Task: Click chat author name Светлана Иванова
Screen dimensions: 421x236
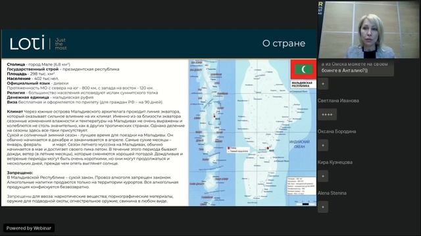Action: pos(338,100)
